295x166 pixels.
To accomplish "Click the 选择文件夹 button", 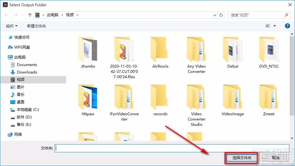I will tap(242, 158).
